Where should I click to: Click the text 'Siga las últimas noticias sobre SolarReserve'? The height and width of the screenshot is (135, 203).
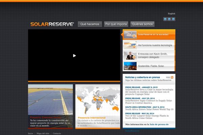[x=148, y=80]
